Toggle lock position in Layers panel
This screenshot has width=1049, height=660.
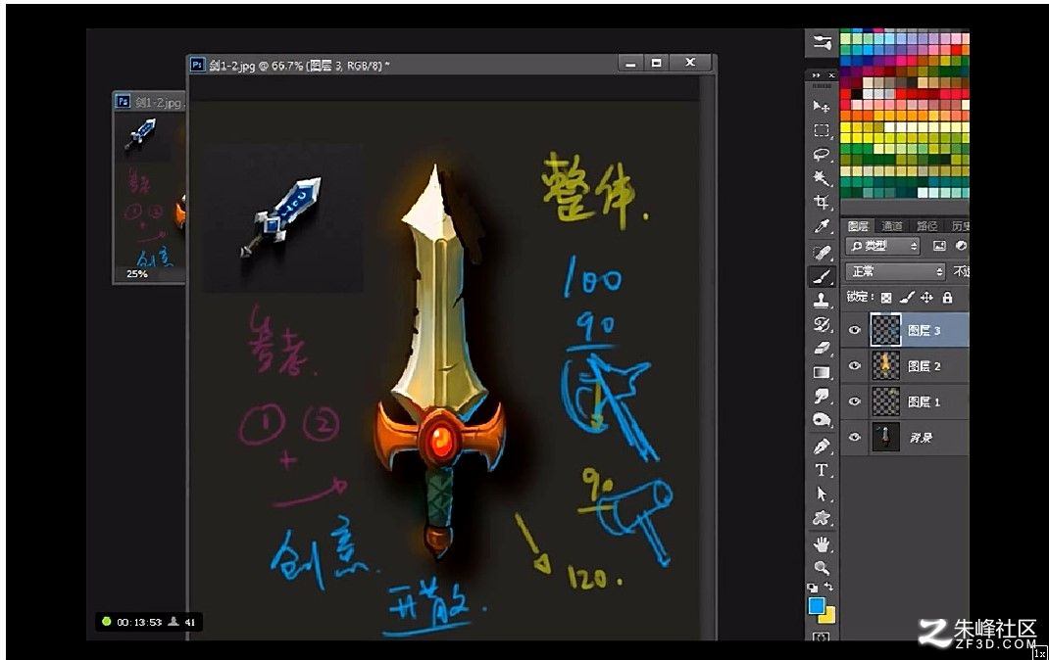click(x=926, y=298)
